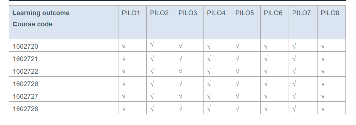Click course code 1602720
This screenshot has height=125, width=356.
[26, 46]
